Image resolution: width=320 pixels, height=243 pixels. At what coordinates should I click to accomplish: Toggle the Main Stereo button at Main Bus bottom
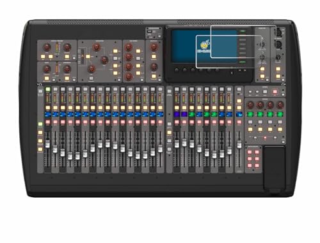[x=154, y=76]
